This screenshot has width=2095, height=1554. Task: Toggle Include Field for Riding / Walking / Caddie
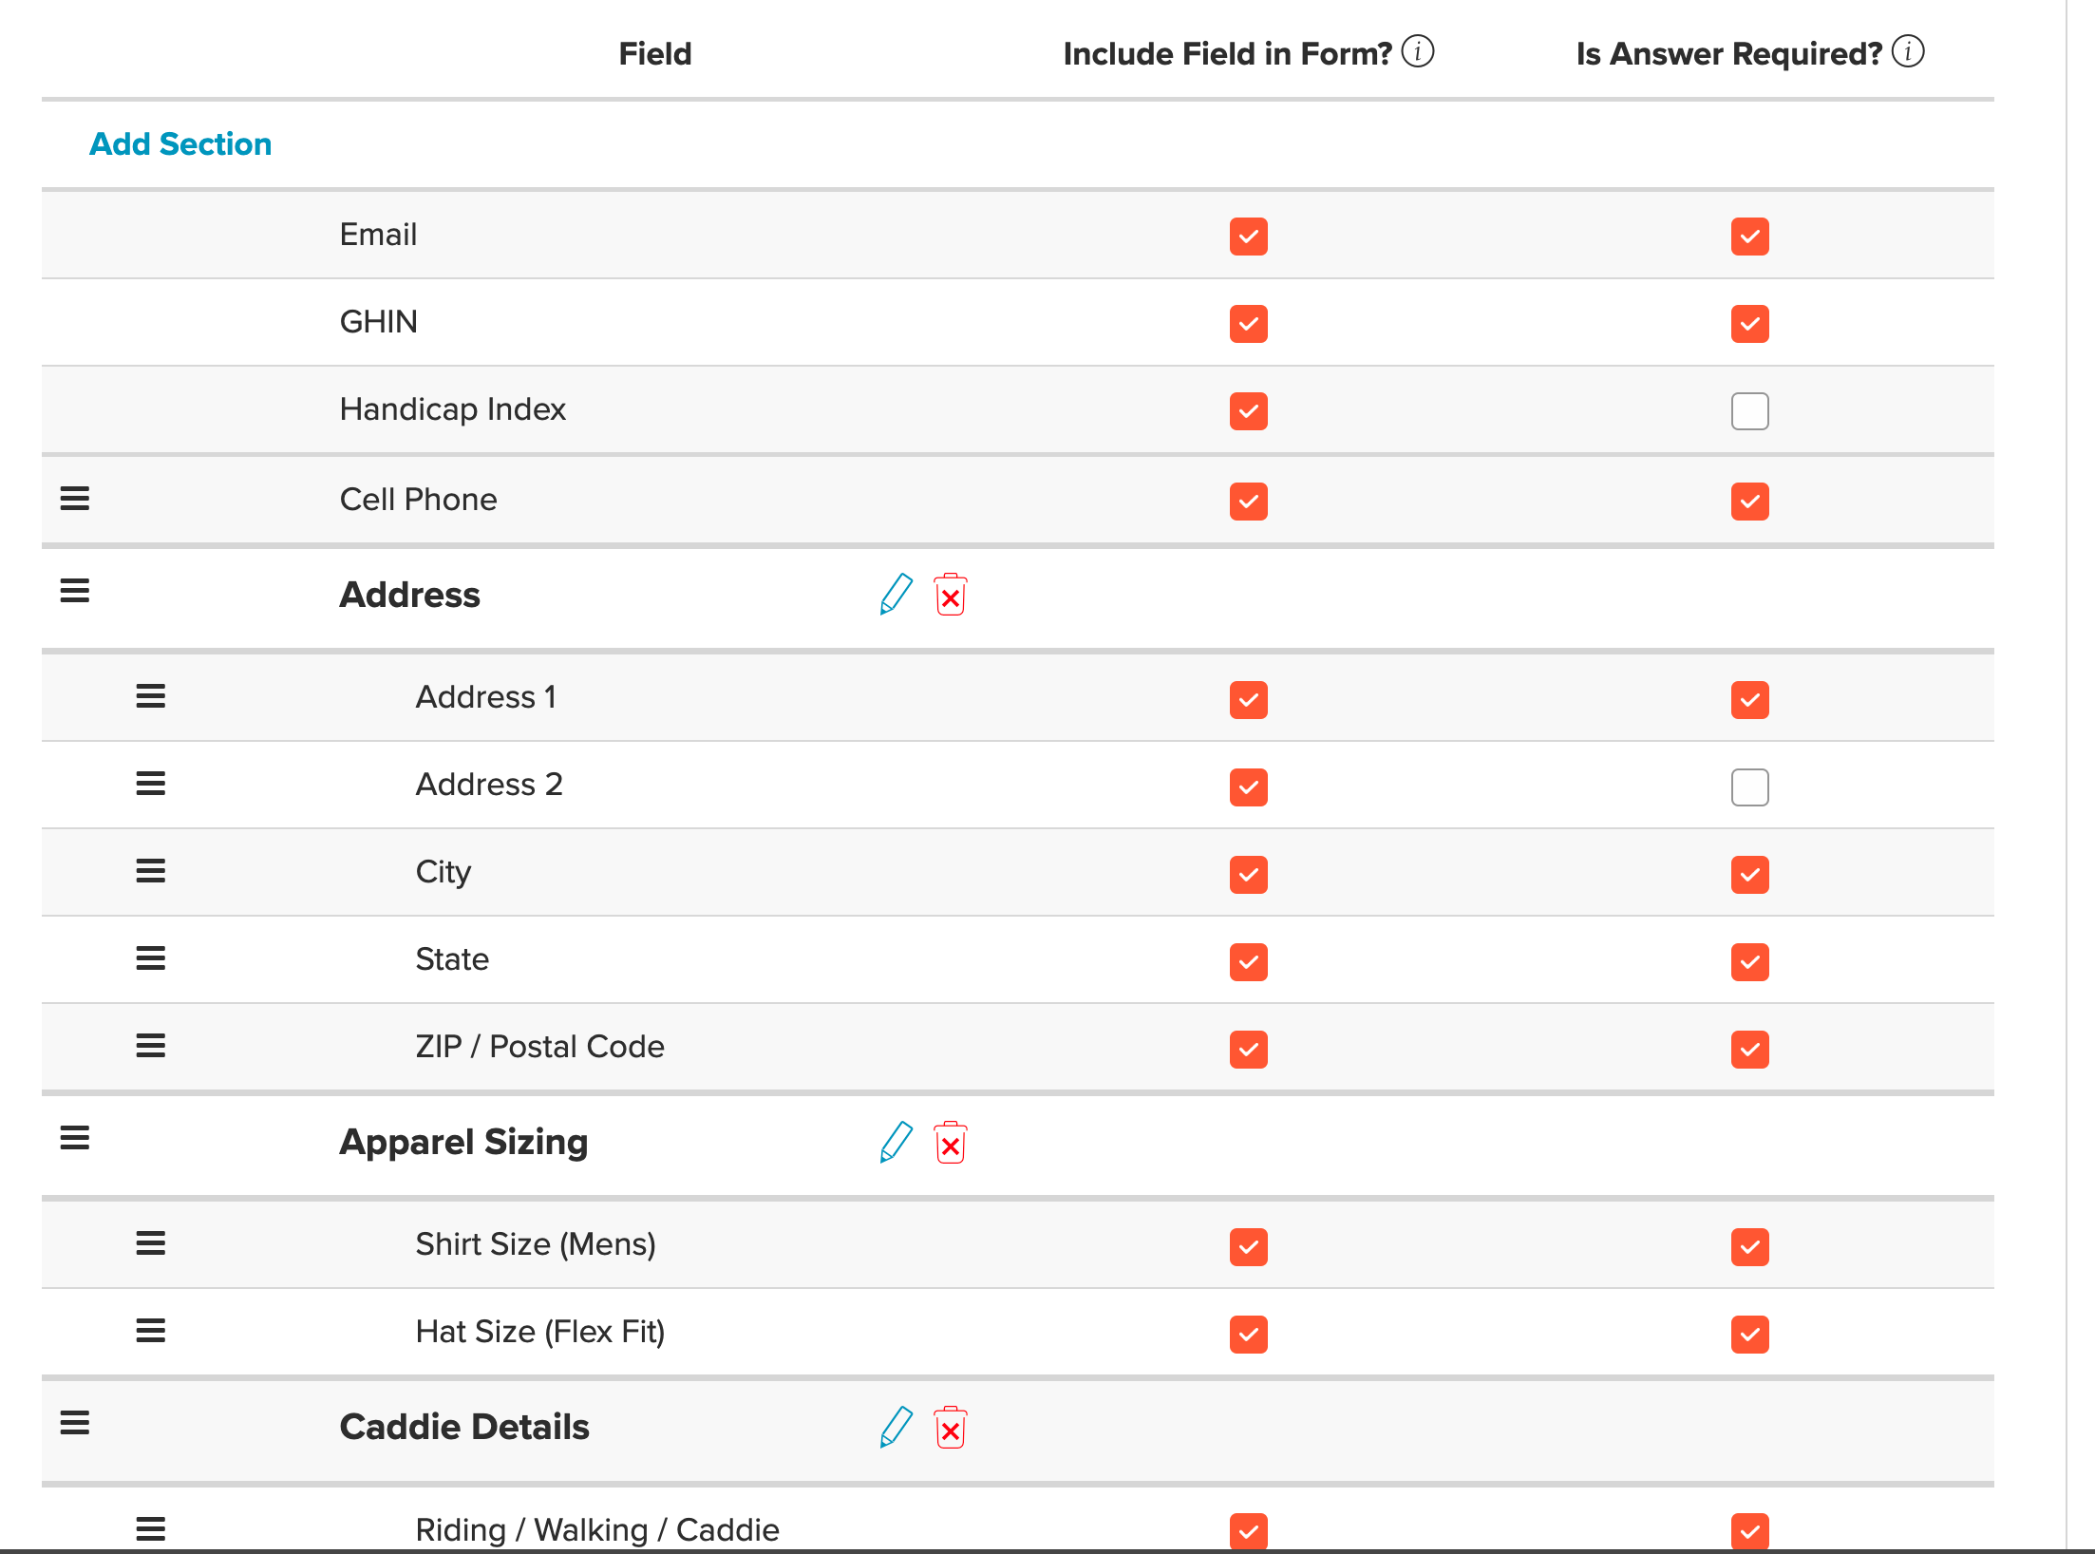1249,1531
